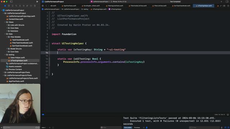The height and width of the screenshot is (129, 230).
Task: Click UITestingHelper struct in jump bar
Action: [x=115, y=9]
